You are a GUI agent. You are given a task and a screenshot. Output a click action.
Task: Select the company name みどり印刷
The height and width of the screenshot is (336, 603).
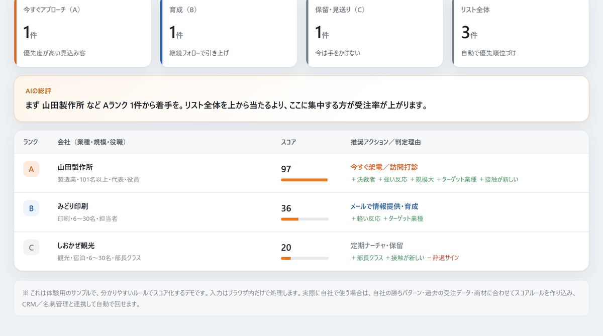[x=73, y=206]
